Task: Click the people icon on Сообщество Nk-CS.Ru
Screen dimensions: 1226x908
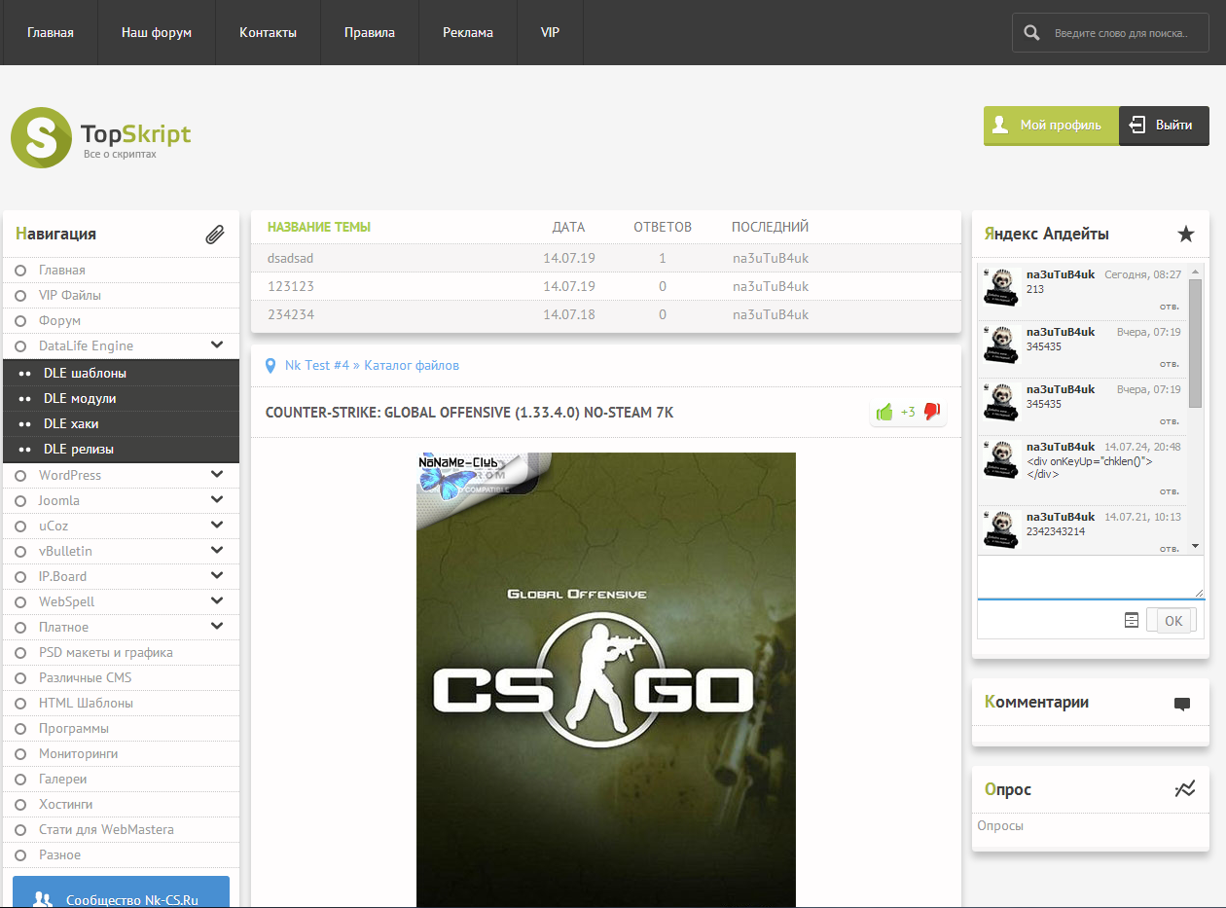Action: 42,900
